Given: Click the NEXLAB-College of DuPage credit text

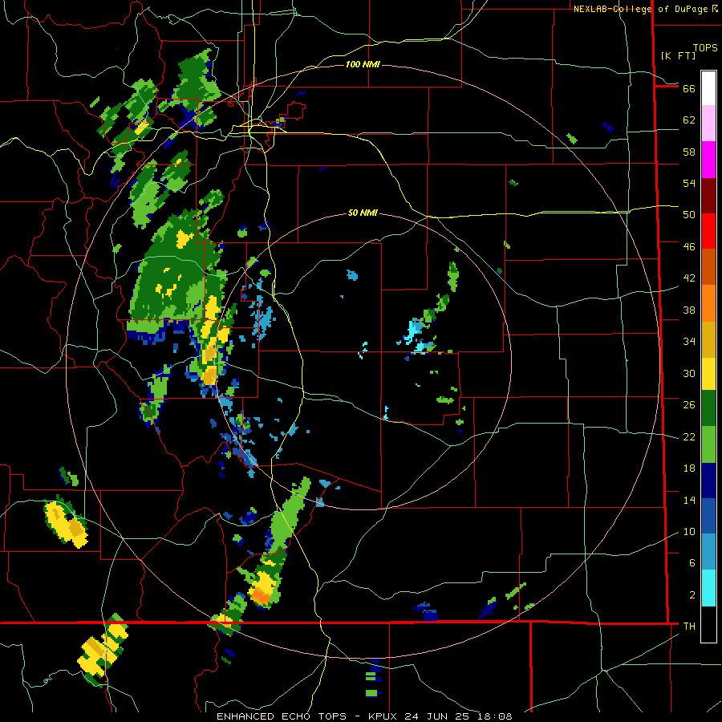Looking at the screenshot, I should coord(646,9).
